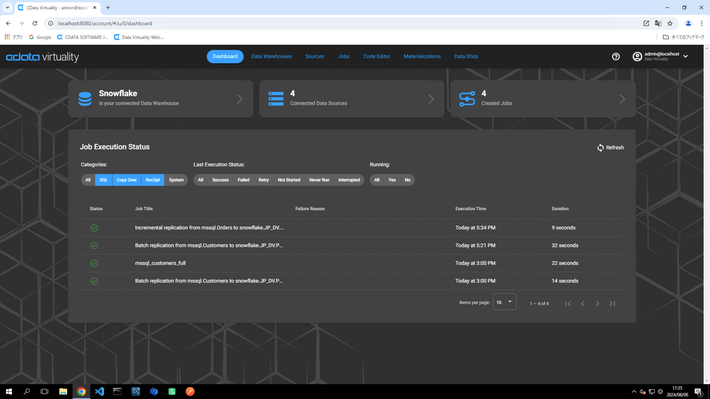Open Visual Studio Code from the taskbar

(99, 392)
